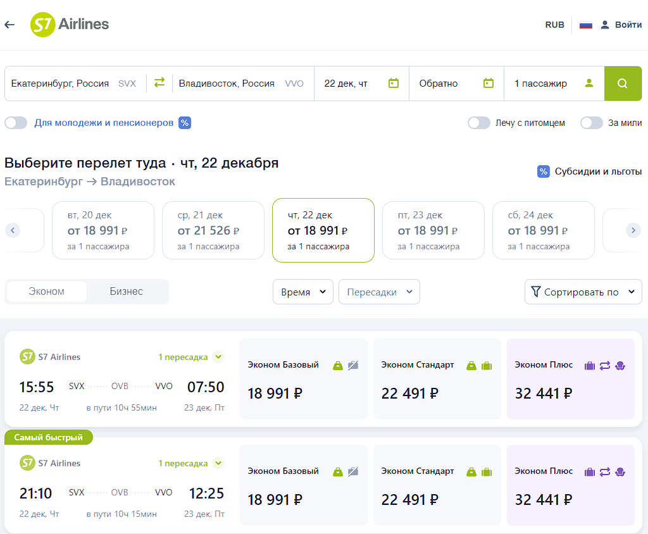Click the Войти login button
The width and height of the screenshot is (648, 534).
pos(621,25)
